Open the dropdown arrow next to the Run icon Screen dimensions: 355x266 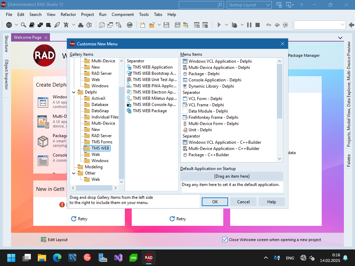click(226, 25)
